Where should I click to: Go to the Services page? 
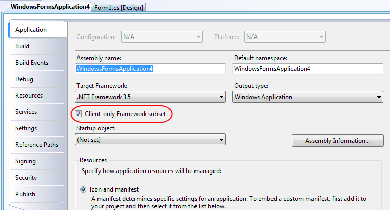point(38,112)
